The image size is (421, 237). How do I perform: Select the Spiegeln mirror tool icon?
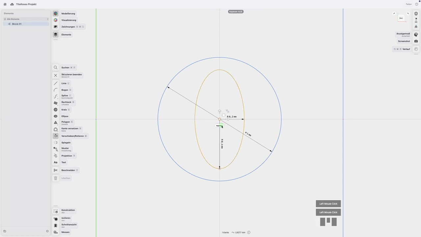click(x=56, y=143)
